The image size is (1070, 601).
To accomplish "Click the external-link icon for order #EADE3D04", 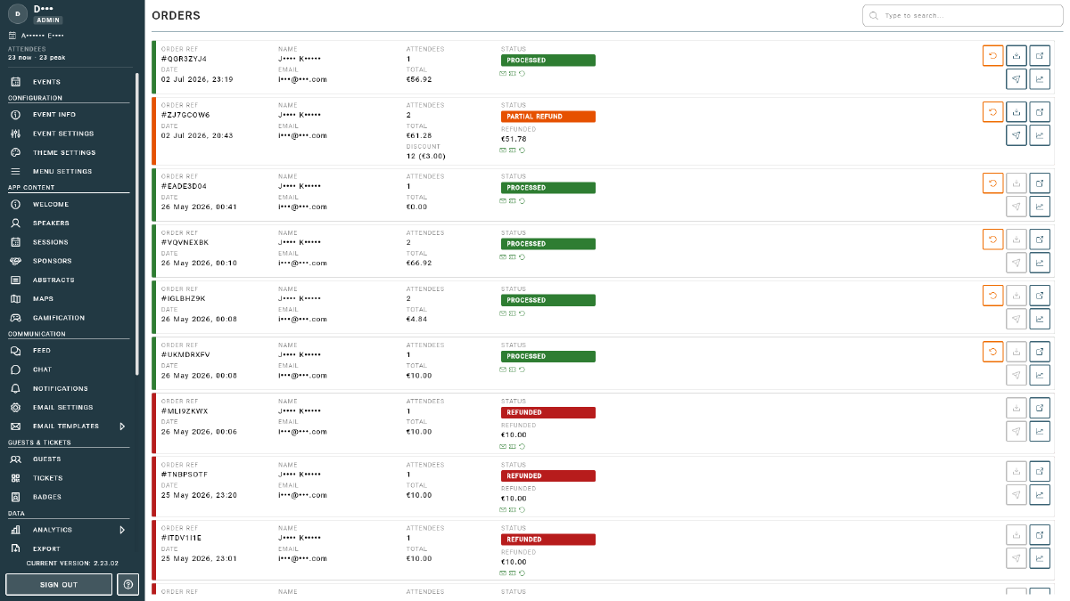I will coord(1040,183).
